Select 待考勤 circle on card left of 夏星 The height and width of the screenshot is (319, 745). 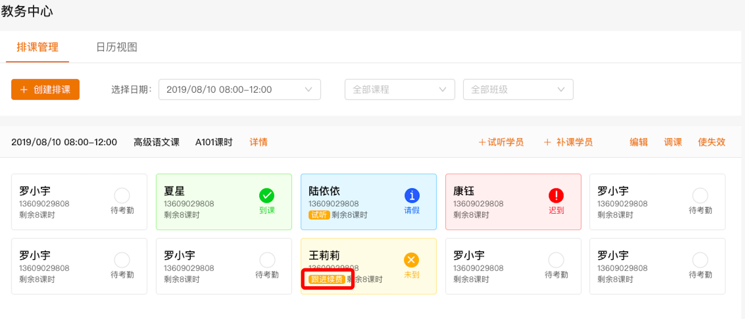tap(122, 196)
